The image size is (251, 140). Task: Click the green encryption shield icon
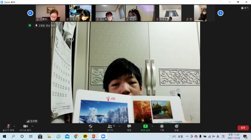pyautogui.click(x=30, y=25)
